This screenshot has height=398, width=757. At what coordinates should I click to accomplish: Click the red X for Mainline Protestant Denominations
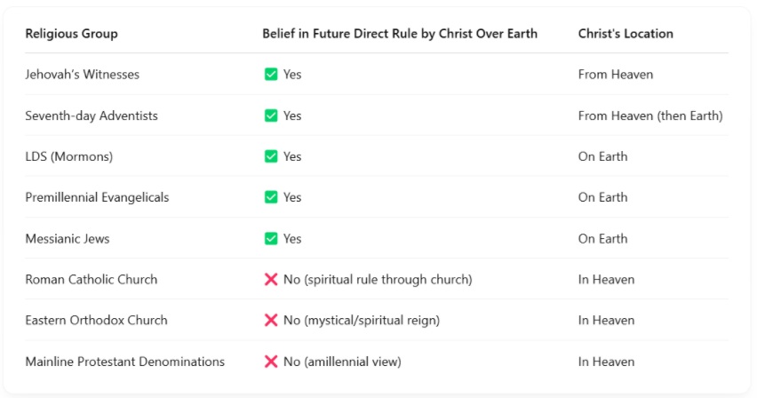coord(271,362)
